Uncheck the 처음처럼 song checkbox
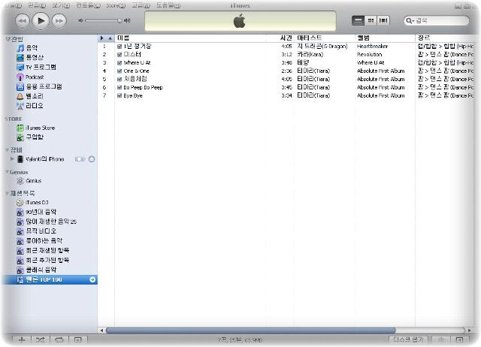 (119, 79)
